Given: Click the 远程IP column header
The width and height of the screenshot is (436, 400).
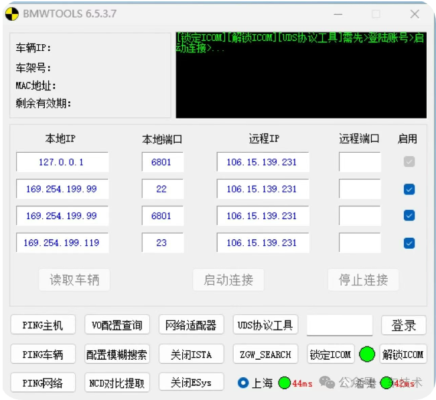Looking at the screenshot, I should tap(264, 139).
